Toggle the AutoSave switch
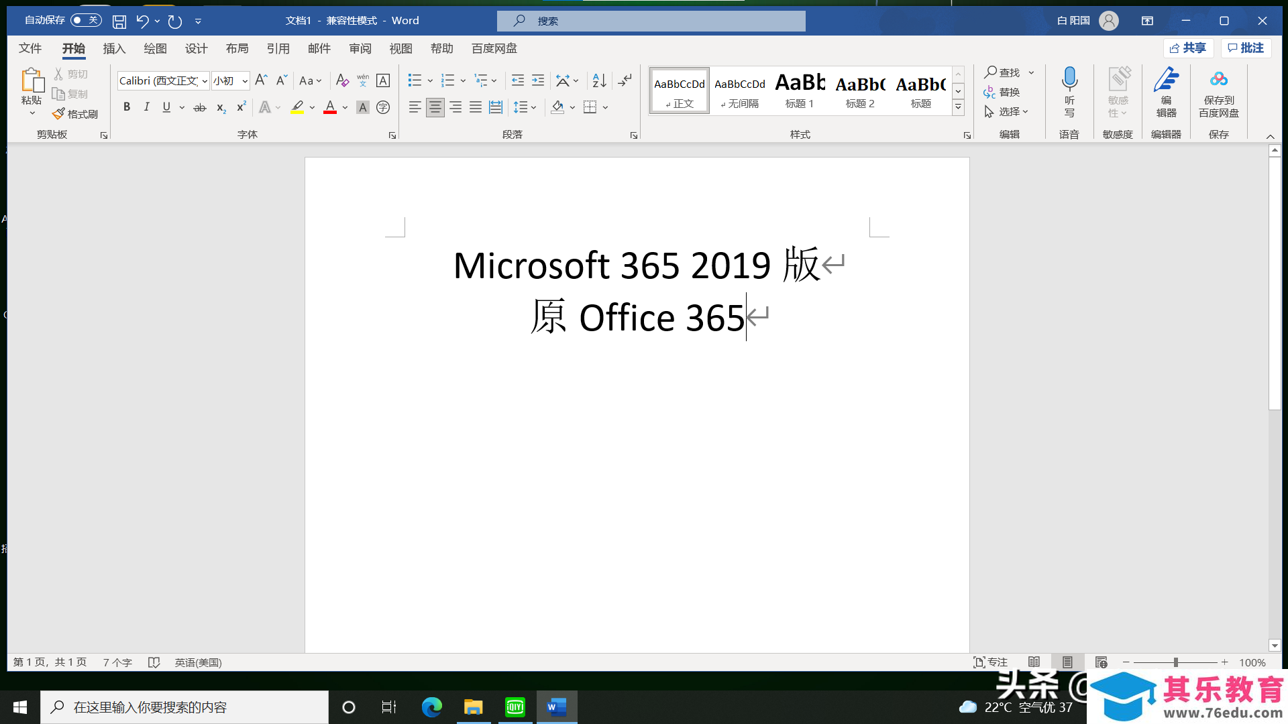Viewport: 1288px width, 724px height. (x=86, y=20)
